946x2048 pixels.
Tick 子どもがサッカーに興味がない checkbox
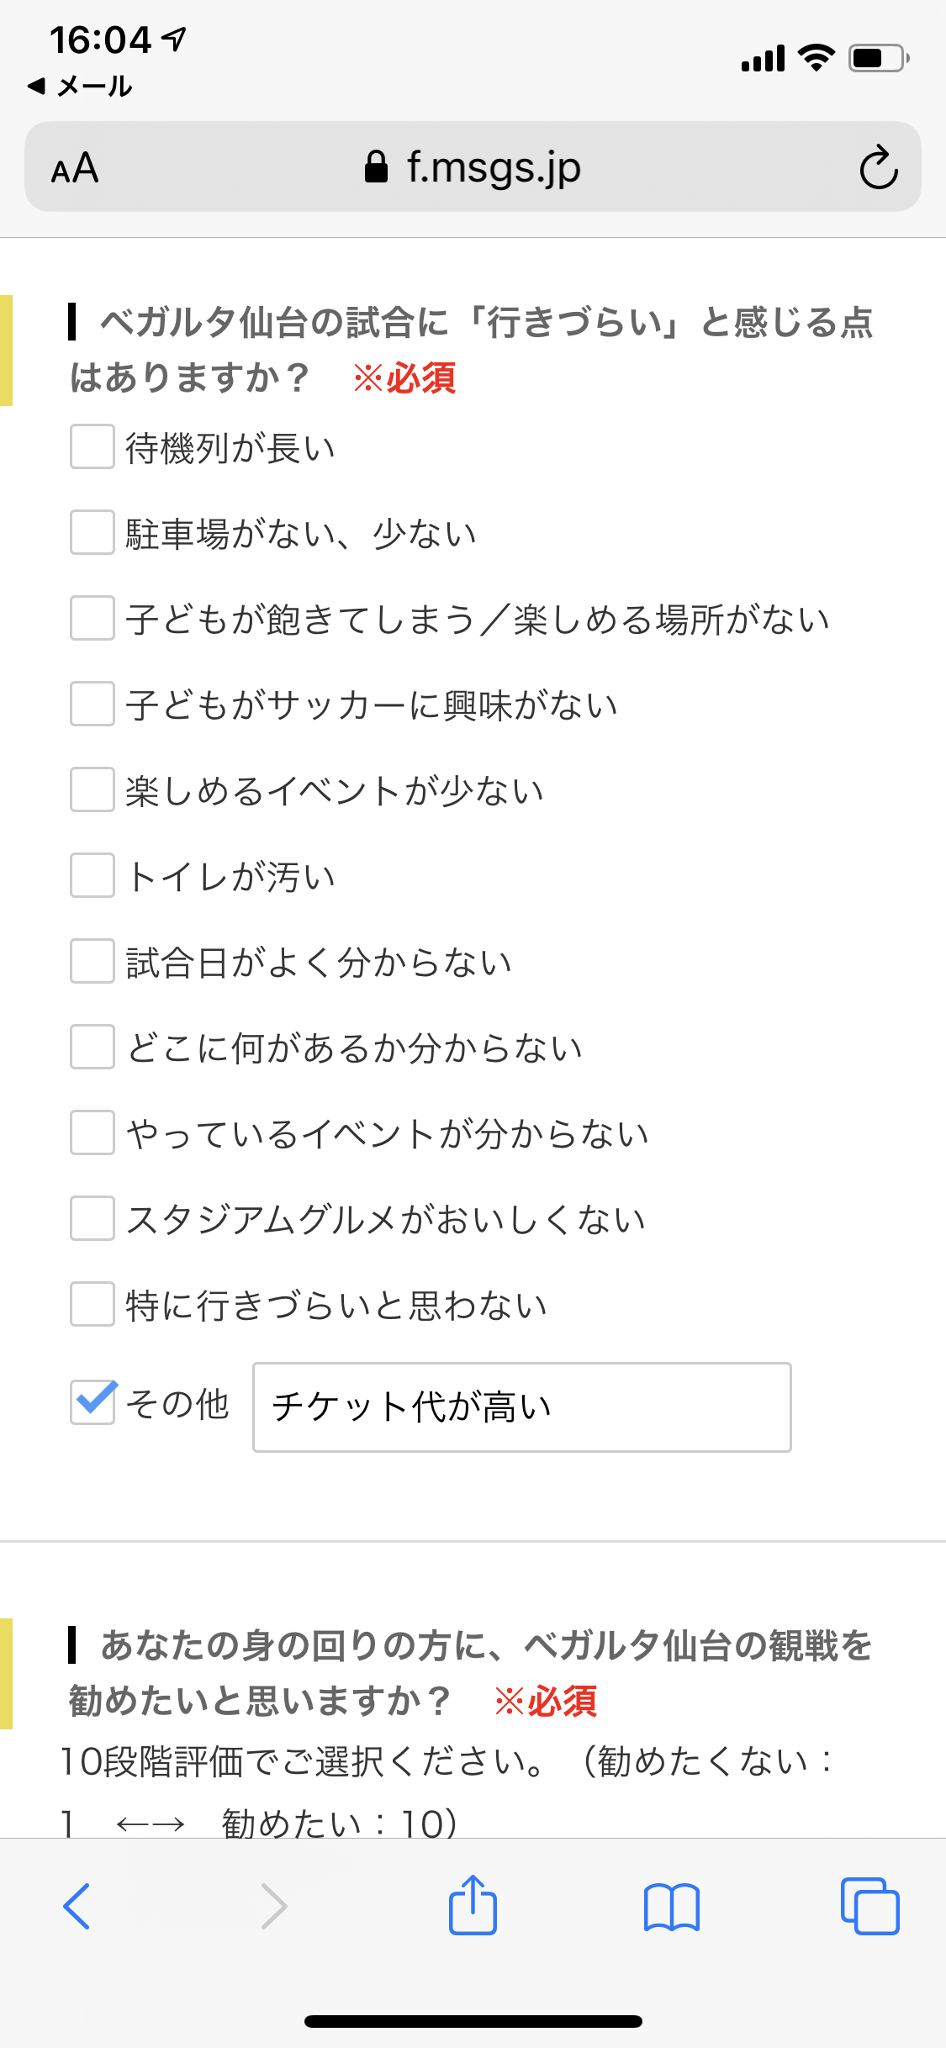point(92,704)
